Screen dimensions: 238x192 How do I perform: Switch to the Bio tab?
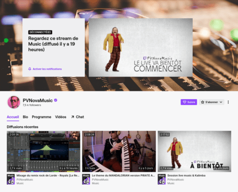coord(26,117)
